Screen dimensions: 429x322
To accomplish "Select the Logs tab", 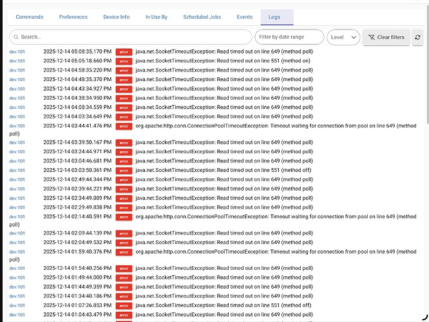I will (x=277, y=17).
